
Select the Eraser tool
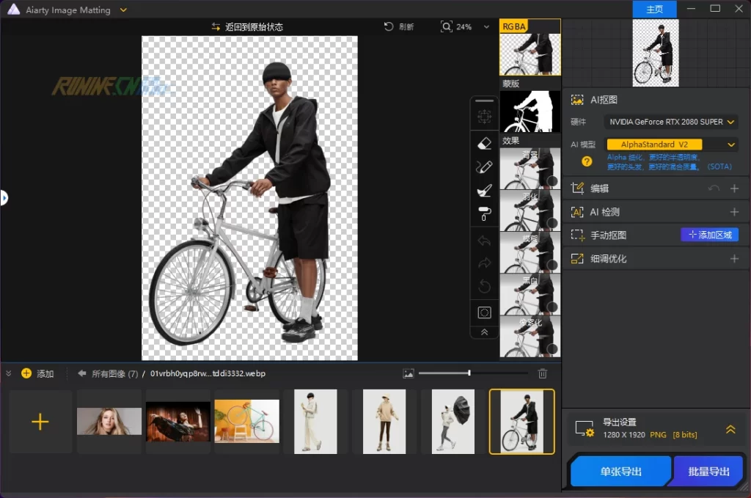[484, 143]
